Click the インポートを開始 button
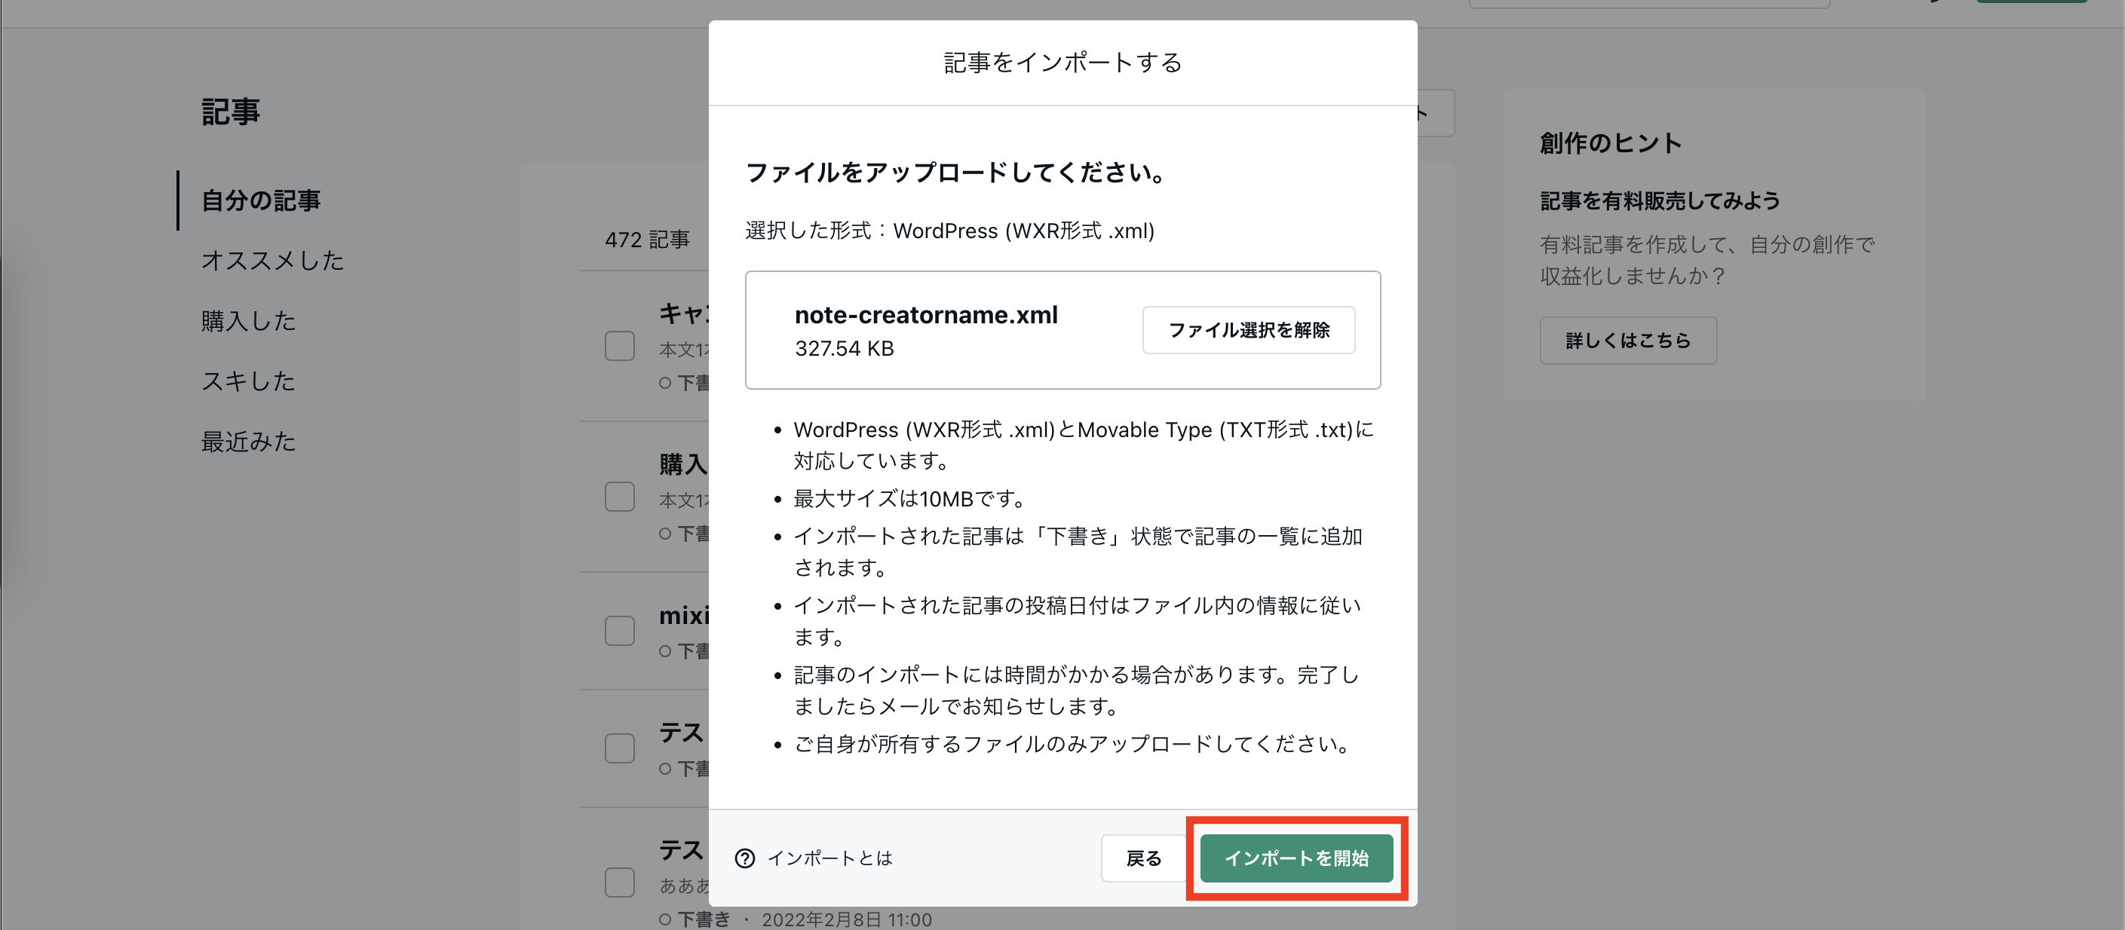This screenshot has width=2125, height=930. 1296,858
